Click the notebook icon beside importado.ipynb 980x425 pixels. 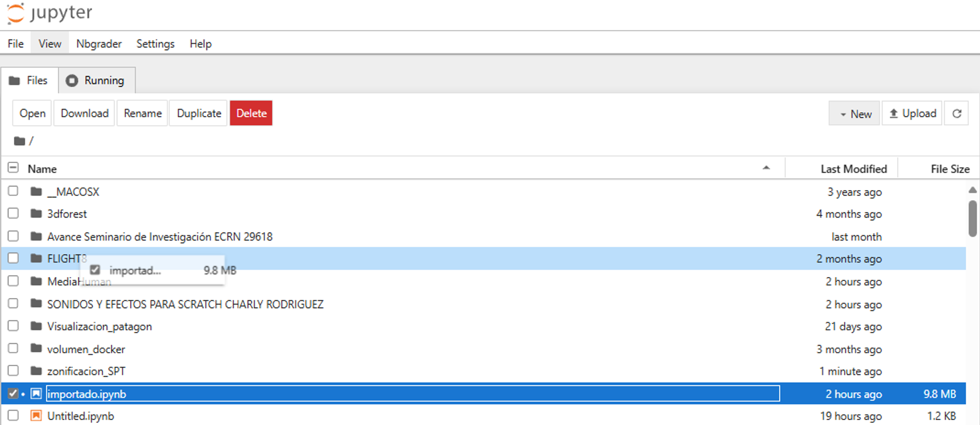tap(36, 394)
